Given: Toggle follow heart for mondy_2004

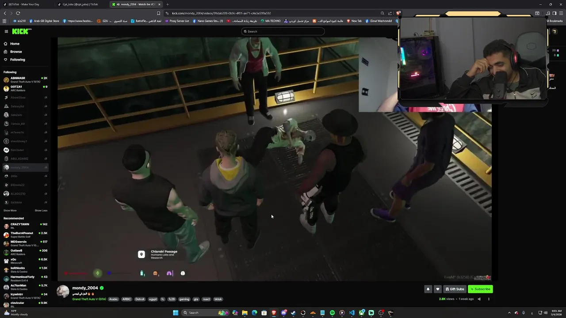Looking at the screenshot, I should coord(438,289).
